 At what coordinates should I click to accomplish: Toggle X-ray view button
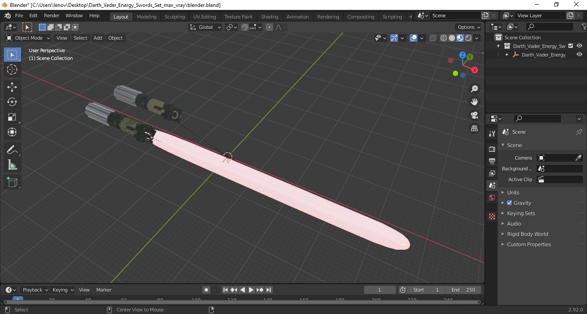[x=433, y=38]
